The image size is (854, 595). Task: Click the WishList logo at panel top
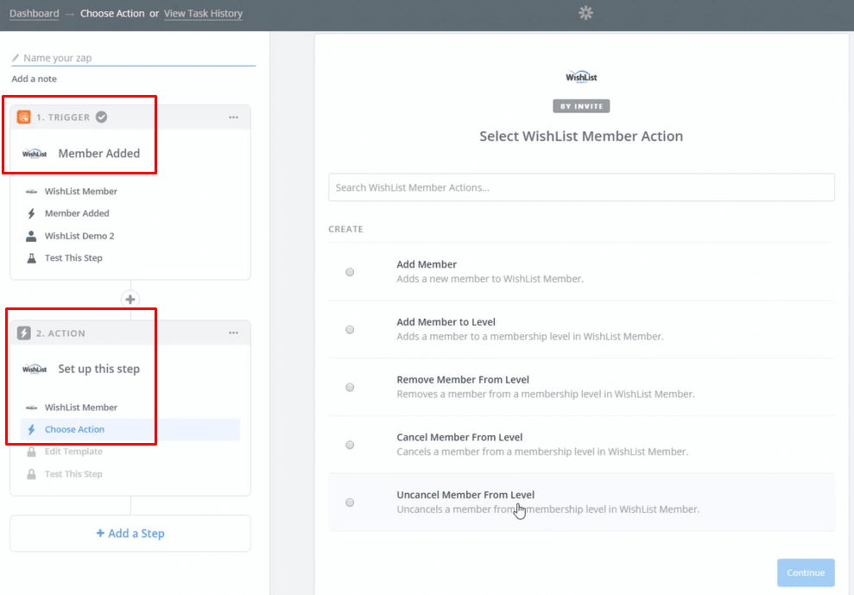[581, 77]
